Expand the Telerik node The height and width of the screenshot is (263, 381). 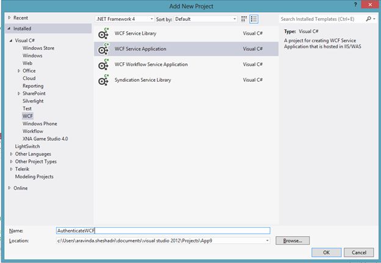click(11, 169)
